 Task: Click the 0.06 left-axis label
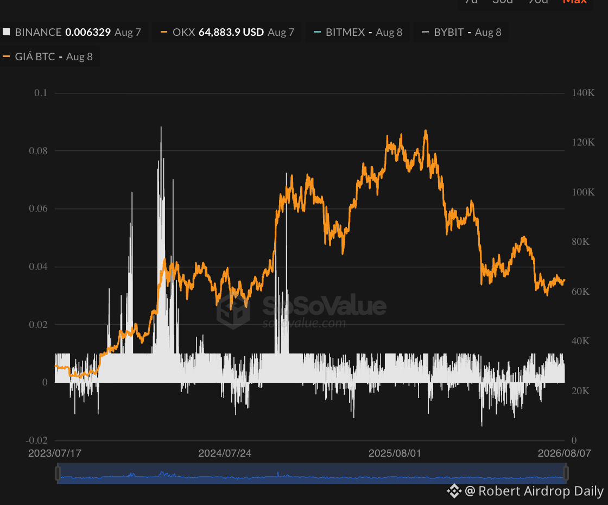point(38,209)
